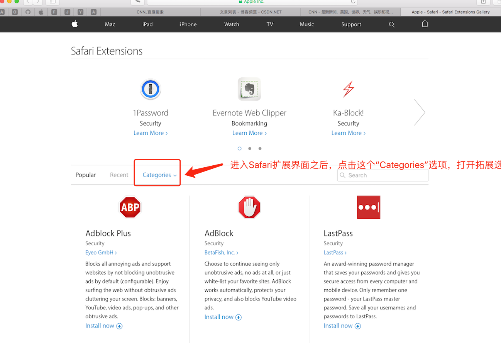
Task: Open the pinned tab labeled F
Action: (54, 12)
